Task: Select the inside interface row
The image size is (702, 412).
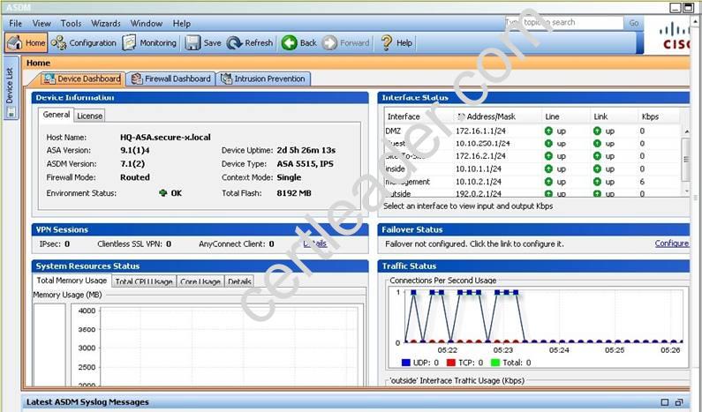Action: pos(532,169)
